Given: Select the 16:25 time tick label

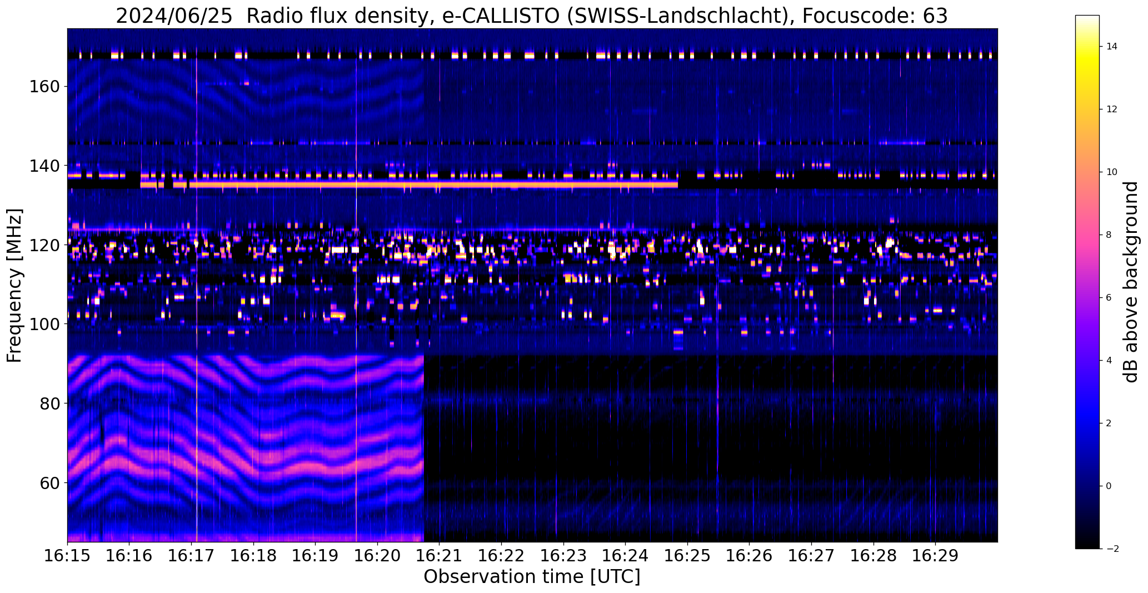Looking at the screenshot, I should coord(688,555).
